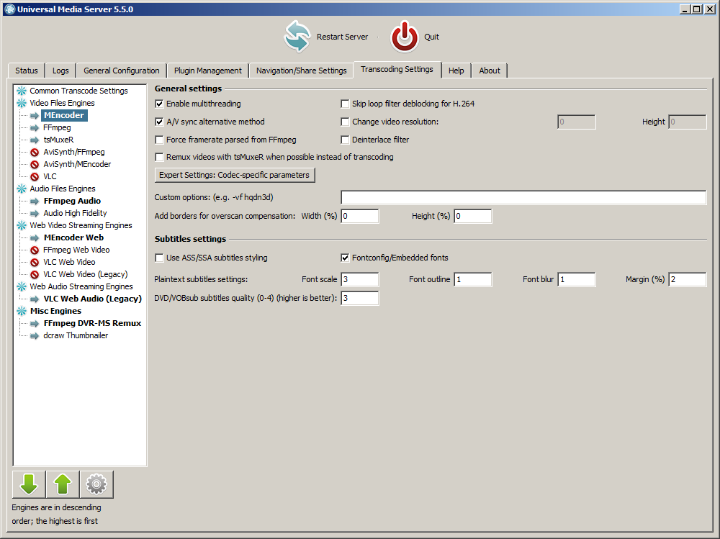Click the arrow icon next to tsMuxeR
The height and width of the screenshot is (539, 720).
[x=35, y=140]
